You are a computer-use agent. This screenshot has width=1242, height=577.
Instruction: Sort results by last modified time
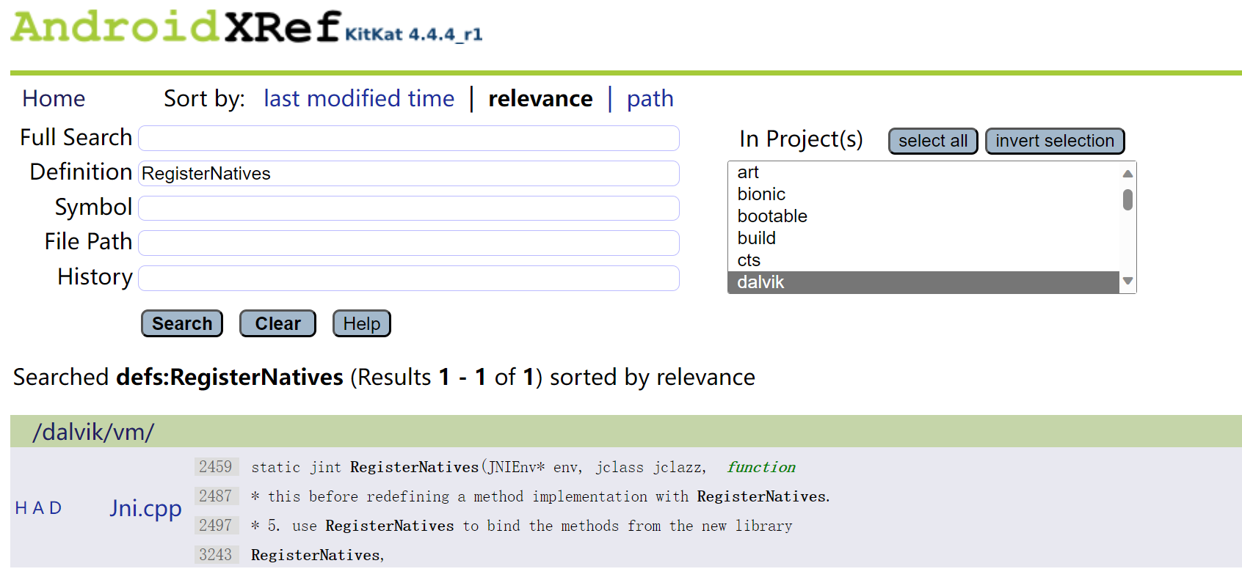click(x=359, y=98)
